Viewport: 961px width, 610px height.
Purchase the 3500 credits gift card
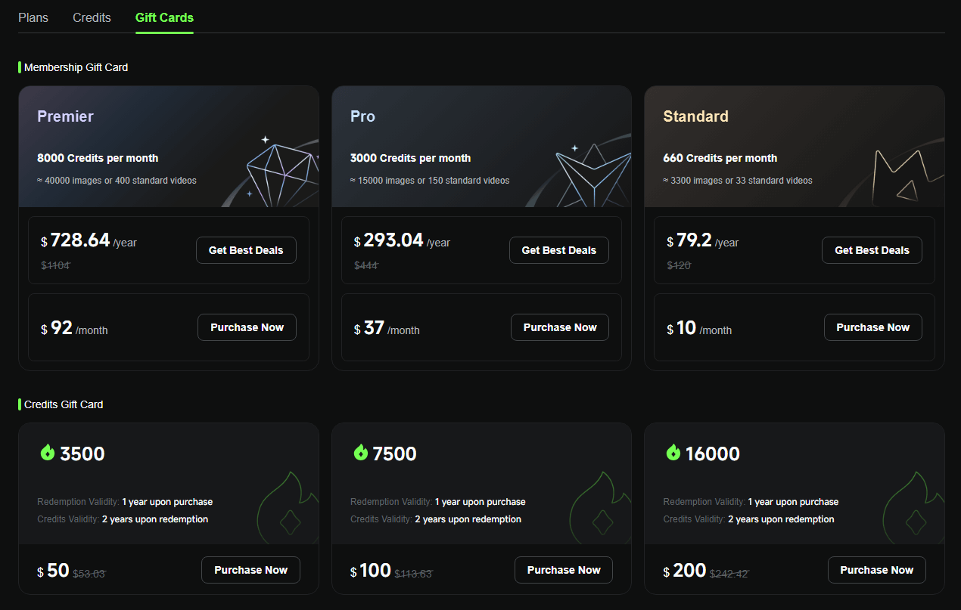[250, 570]
